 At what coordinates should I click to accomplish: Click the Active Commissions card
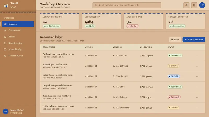pos(60,21)
